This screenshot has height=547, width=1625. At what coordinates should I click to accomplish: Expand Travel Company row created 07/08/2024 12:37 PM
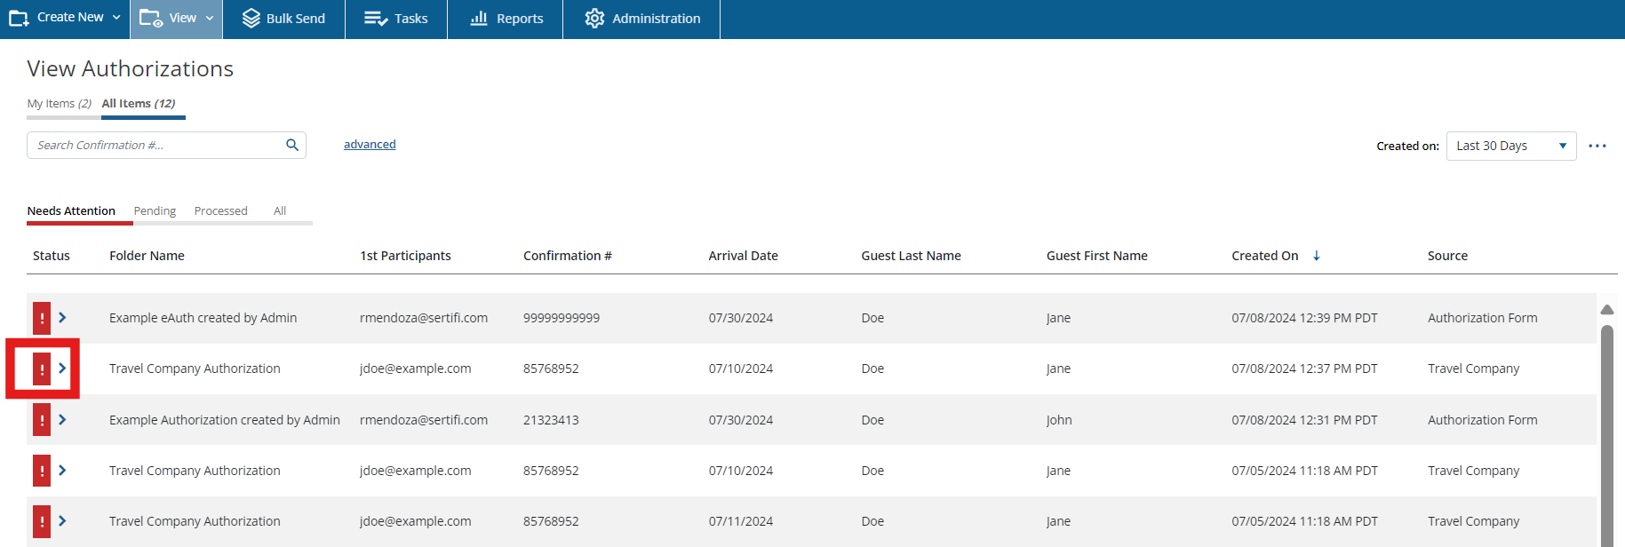[x=62, y=369]
